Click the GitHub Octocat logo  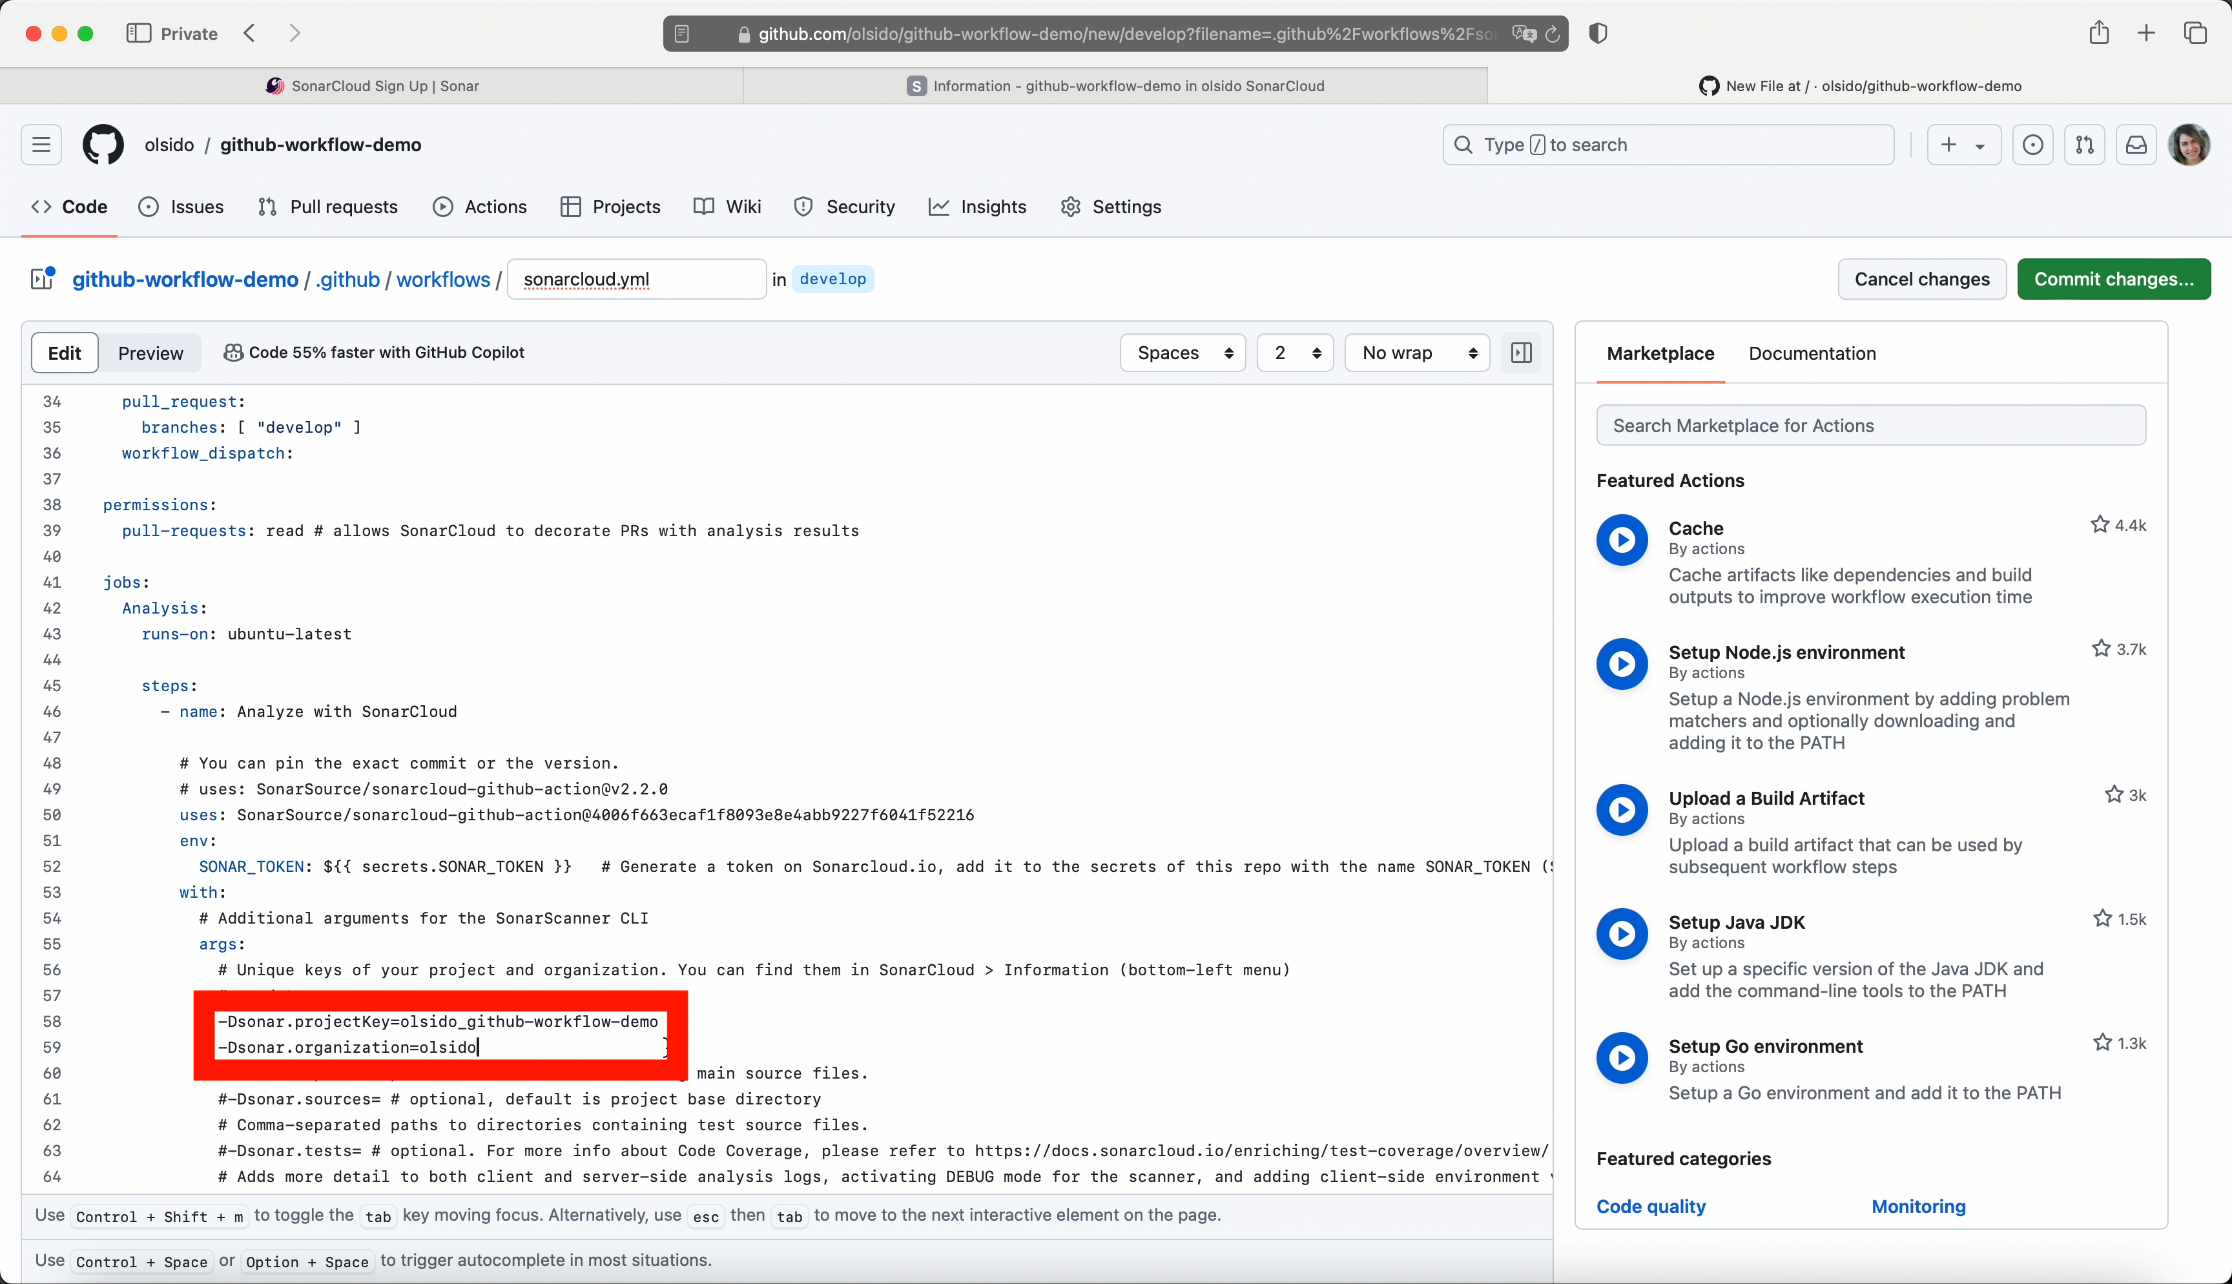[x=103, y=145]
